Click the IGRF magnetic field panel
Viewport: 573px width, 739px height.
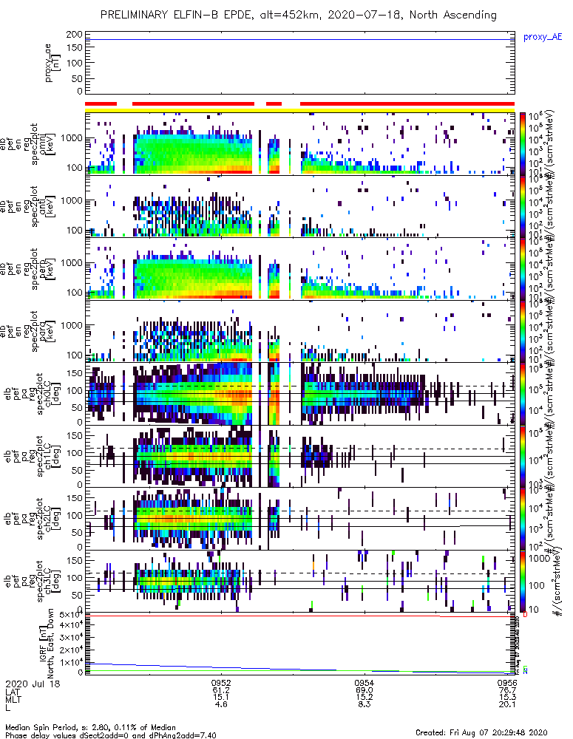pyautogui.click(x=299, y=644)
